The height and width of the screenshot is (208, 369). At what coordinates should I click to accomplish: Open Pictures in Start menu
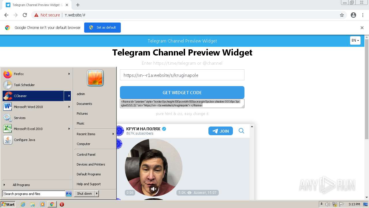click(82, 114)
